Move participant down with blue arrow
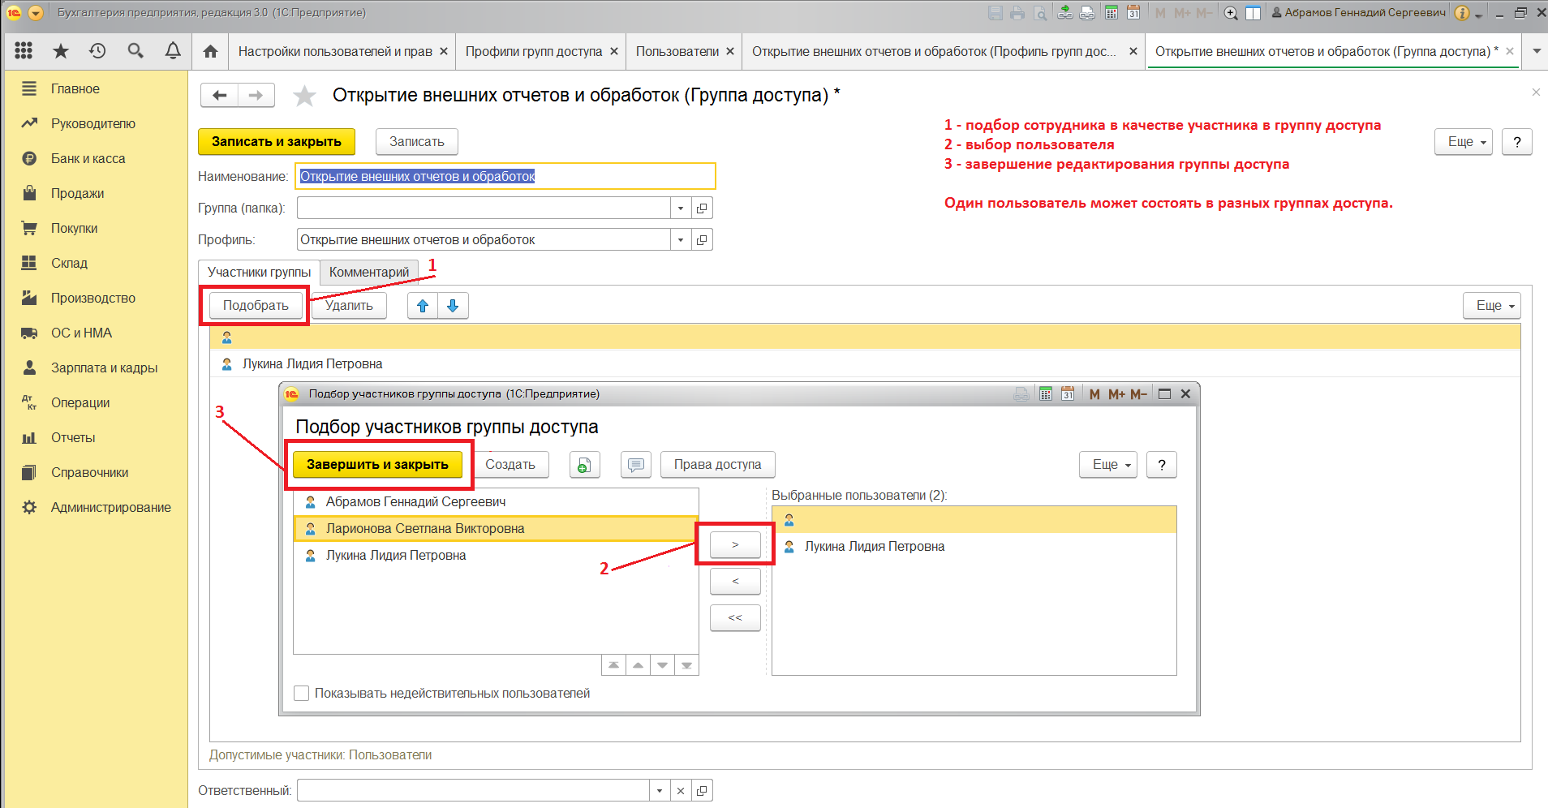This screenshot has width=1548, height=808. click(453, 306)
